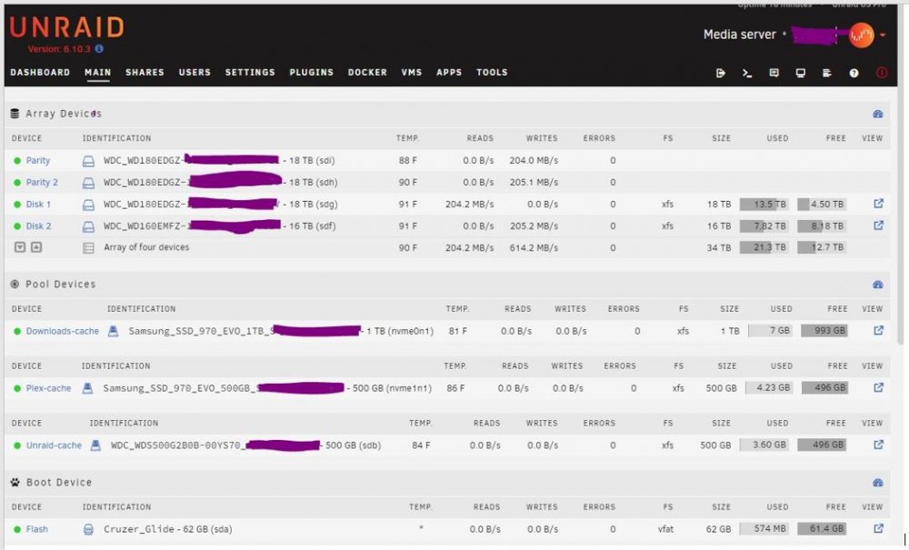Click the Cruzer_Glide flash drive icon
Viewport: 909px width, 550px height.
tap(88, 529)
